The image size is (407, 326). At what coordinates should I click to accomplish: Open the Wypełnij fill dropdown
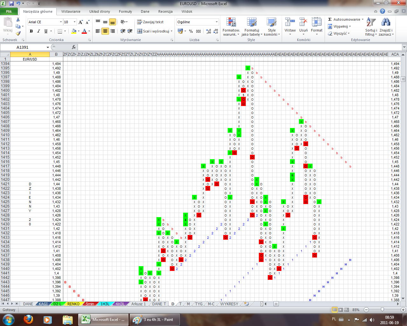340,26
